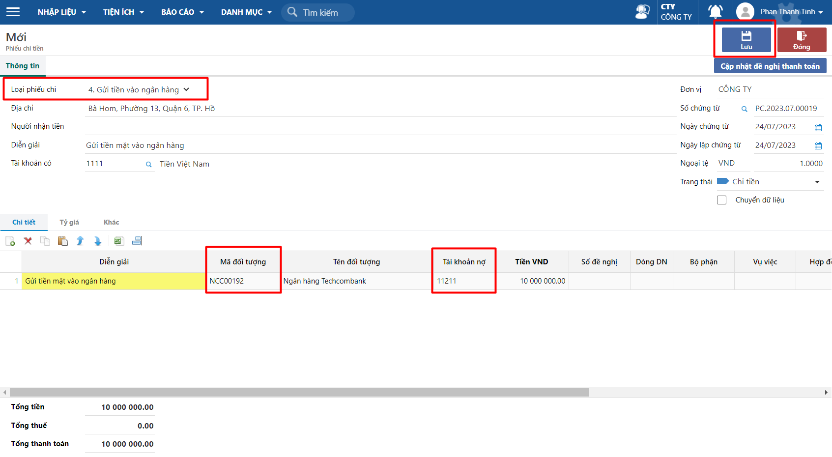
Task: Open the BÁO CÁO menu
Action: (x=182, y=12)
